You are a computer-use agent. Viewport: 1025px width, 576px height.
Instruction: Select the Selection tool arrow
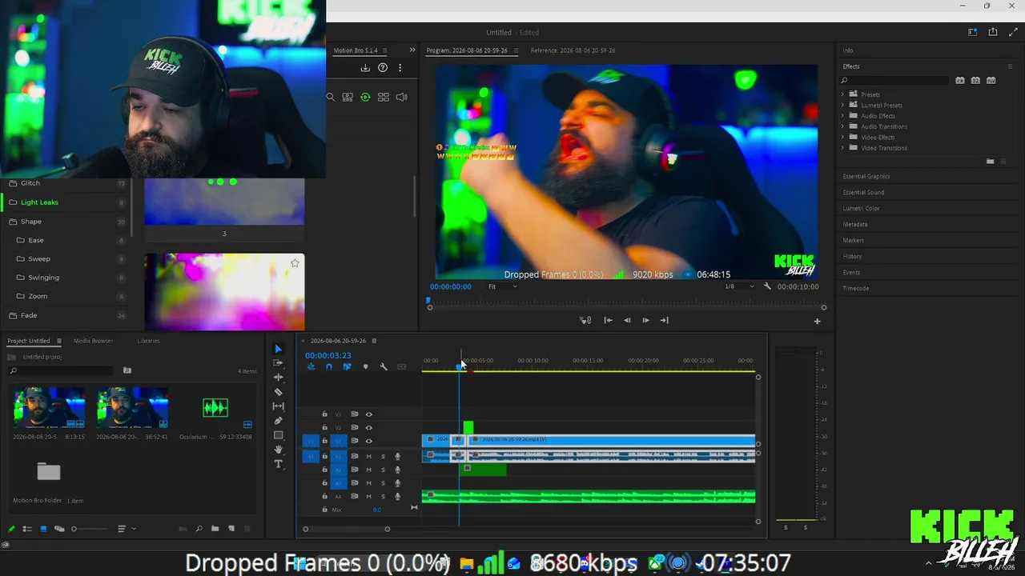point(279,349)
